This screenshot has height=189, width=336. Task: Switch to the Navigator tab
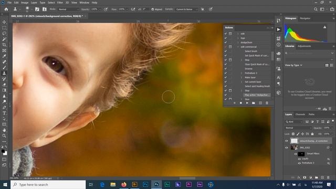coord(305,18)
